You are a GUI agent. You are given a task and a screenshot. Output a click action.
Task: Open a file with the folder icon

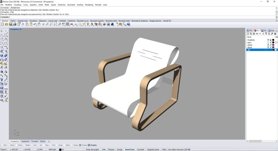pyautogui.click(x=7, y=24)
